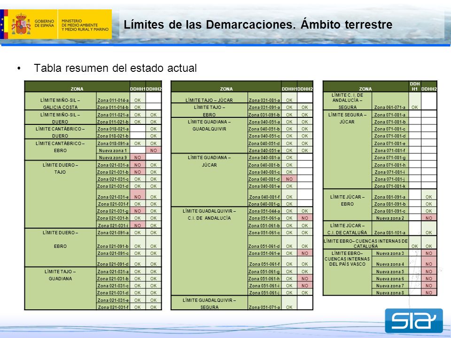Click the Spanish coat of arms emblem
The image size is (451, 338).
(x=21, y=24)
